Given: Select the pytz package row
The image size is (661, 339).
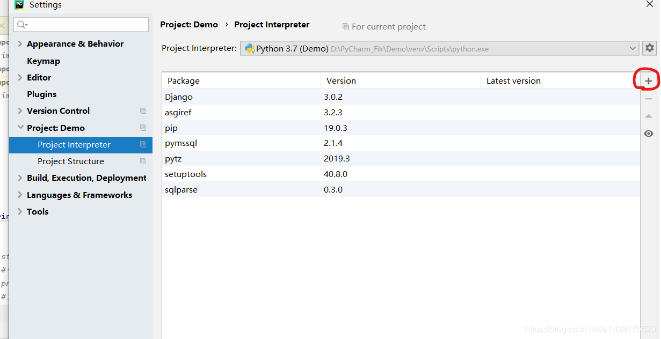Looking at the screenshot, I should coord(401,159).
